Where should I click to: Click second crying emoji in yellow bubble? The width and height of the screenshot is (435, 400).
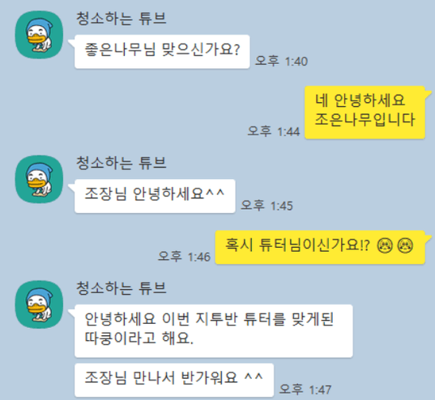pyautogui.click(x=405, y=245)
